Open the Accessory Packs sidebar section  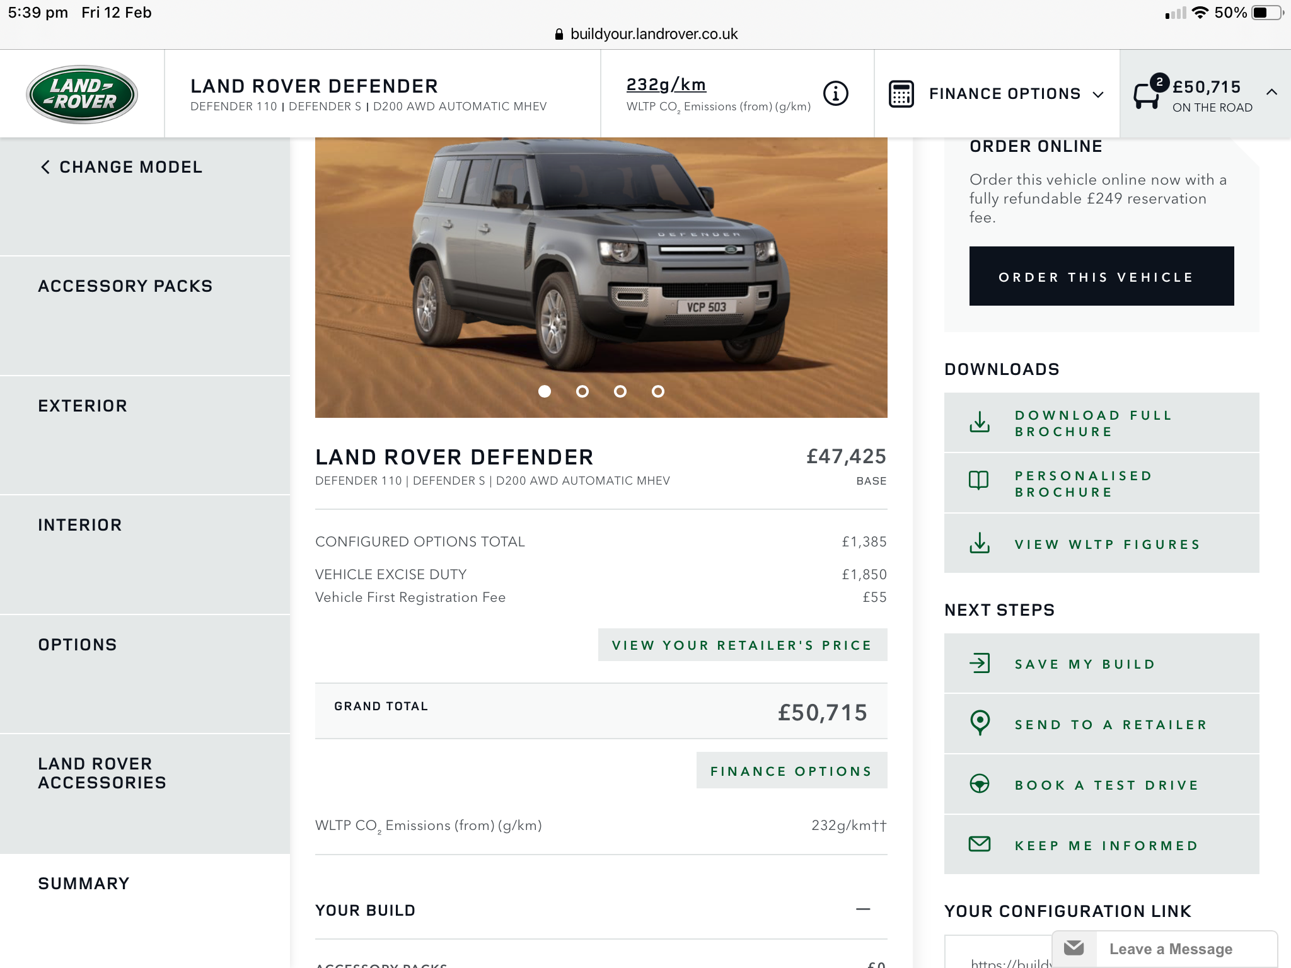tap(125, 286)
